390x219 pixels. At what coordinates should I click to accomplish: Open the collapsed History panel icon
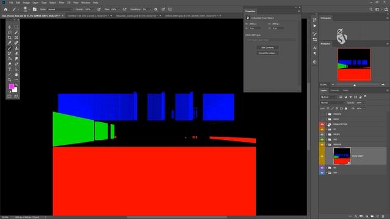tap(314, 20)
